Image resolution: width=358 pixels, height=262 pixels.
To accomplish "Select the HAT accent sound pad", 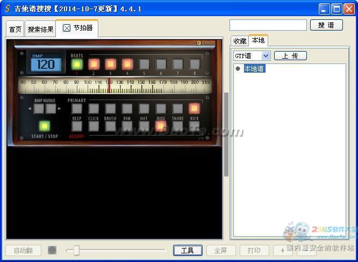I will [x=144, y=126].
